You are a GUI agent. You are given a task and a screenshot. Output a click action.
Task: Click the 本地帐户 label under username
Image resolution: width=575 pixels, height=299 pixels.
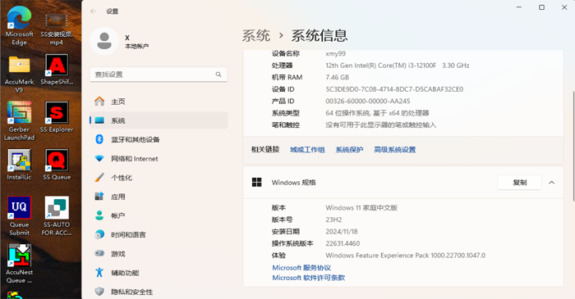click(137, 46)
